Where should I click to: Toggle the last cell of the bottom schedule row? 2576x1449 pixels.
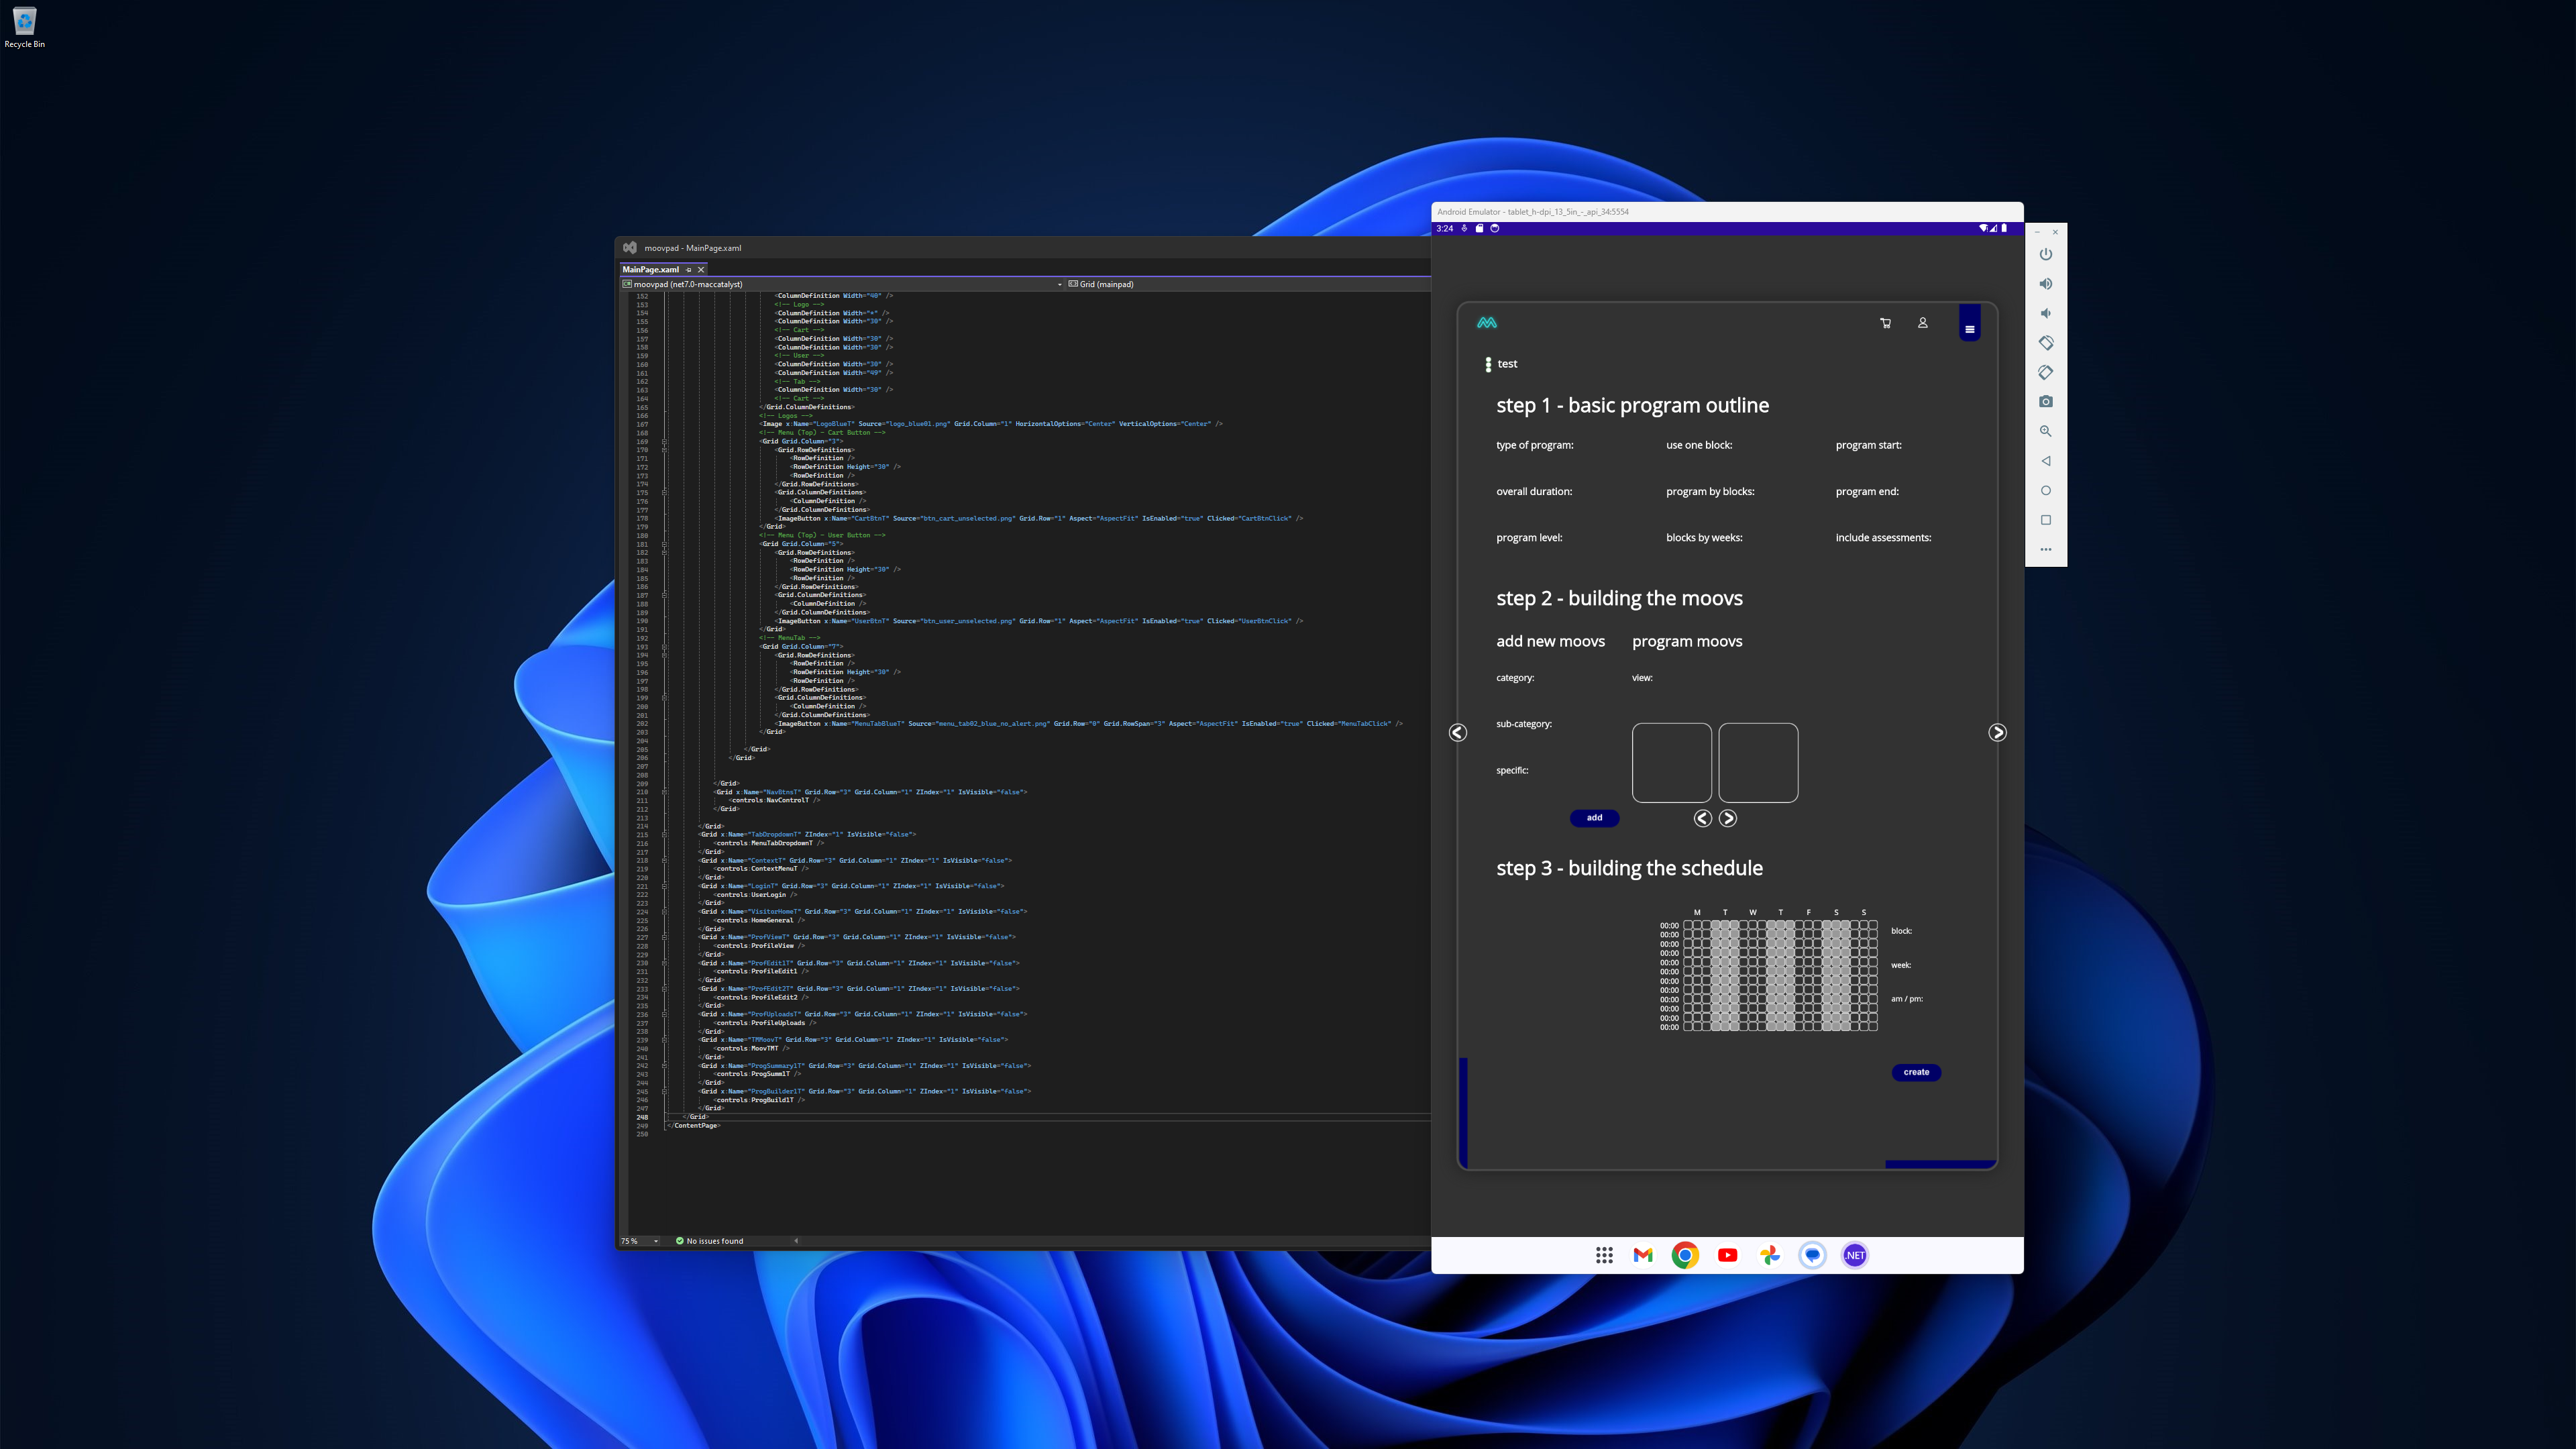tap(1873, 1027)
